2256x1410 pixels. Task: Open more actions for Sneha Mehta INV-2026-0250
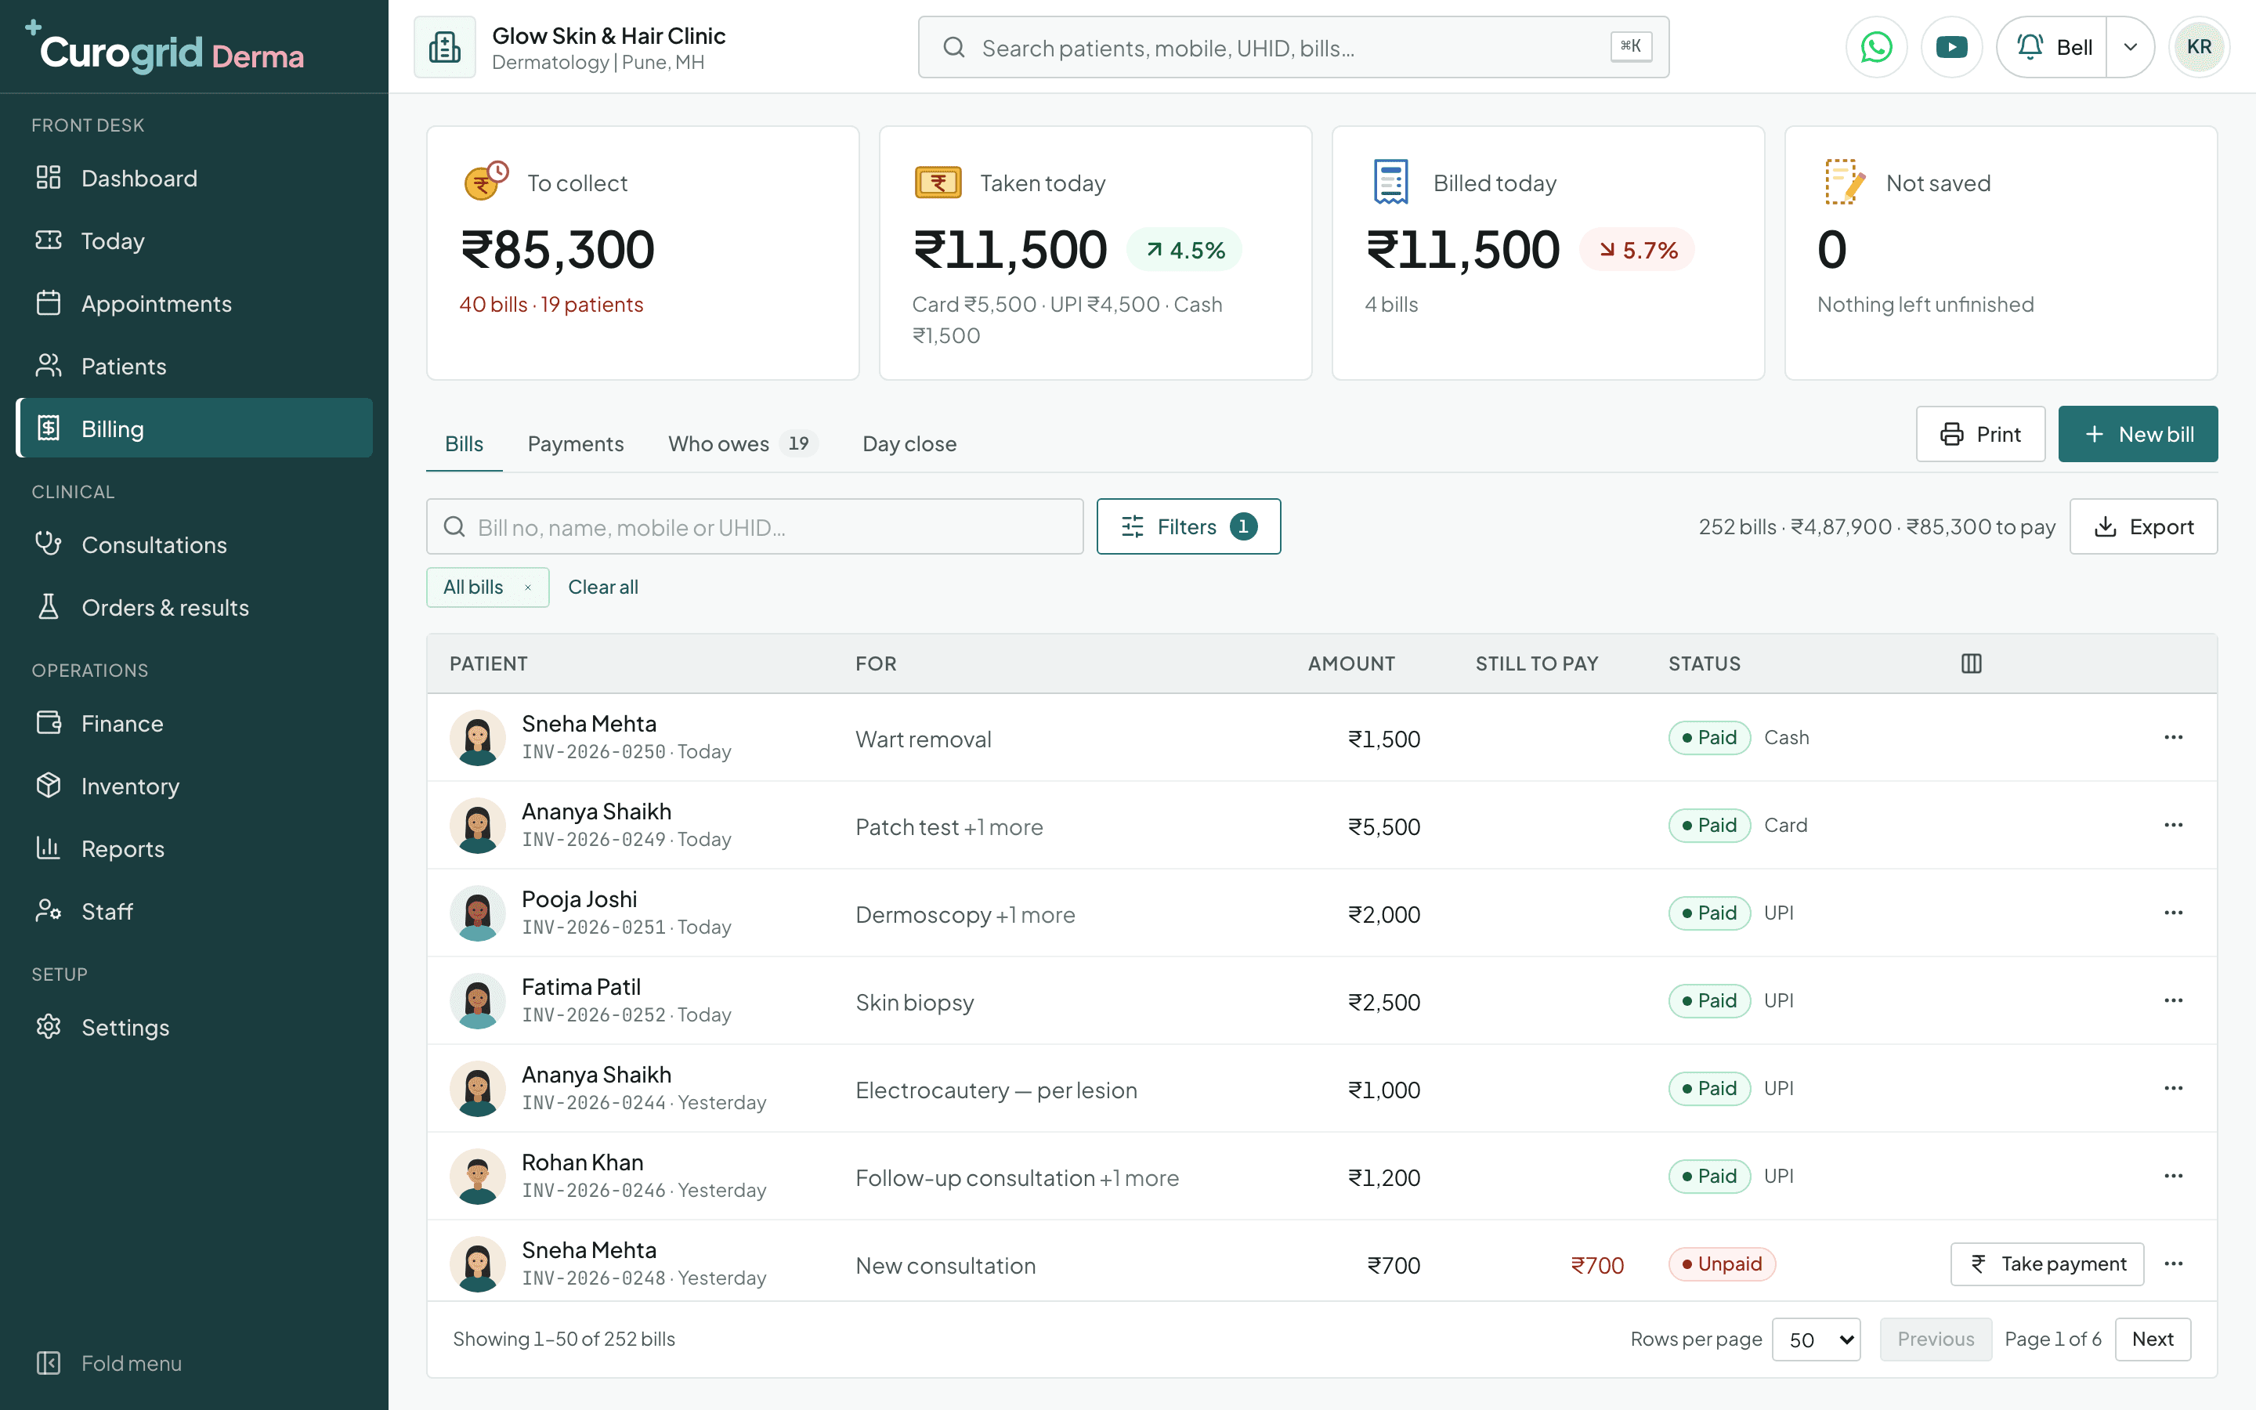click(x=2173, y=736)
